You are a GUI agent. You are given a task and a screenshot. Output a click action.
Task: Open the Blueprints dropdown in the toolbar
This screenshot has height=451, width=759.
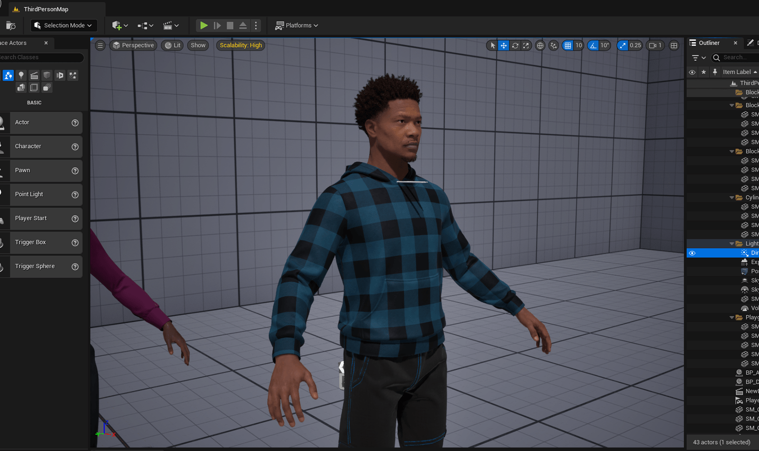coord(146,25)
